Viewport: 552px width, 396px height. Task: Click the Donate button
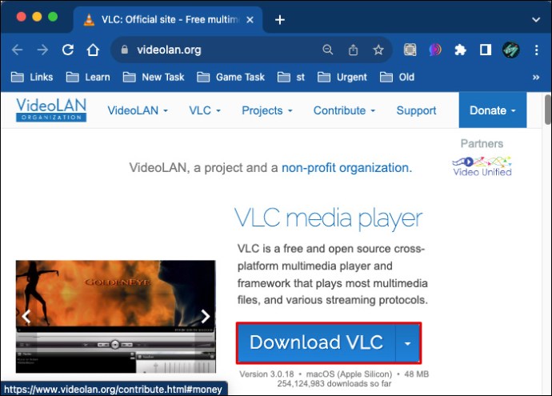tap(492, 110)
